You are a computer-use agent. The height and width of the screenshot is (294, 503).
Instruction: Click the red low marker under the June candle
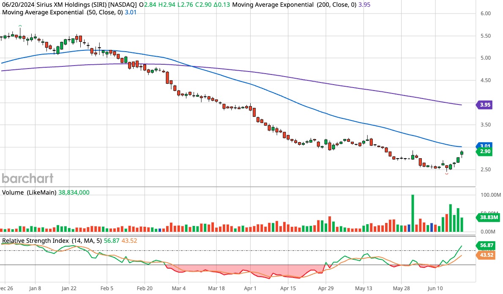click(x=446, y=173)
